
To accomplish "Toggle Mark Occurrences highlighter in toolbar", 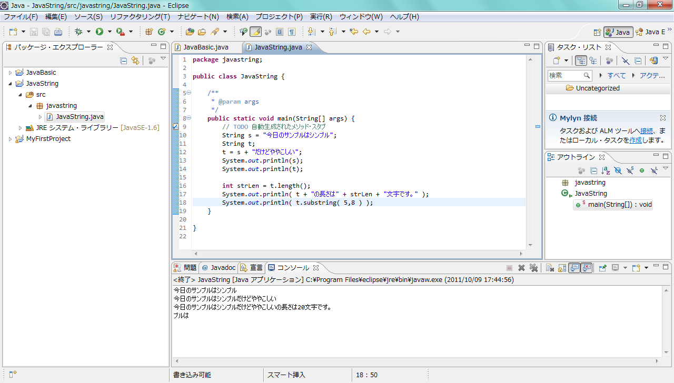I will pos(255,32).
